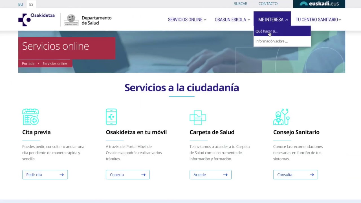
Task: Open the BUSCAR search link
Action: (240, 4)
